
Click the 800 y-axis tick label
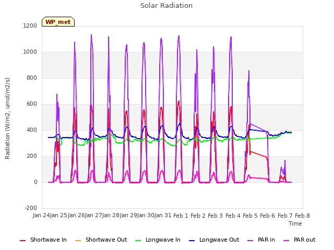pyautogui.click(x=32, y=78)
